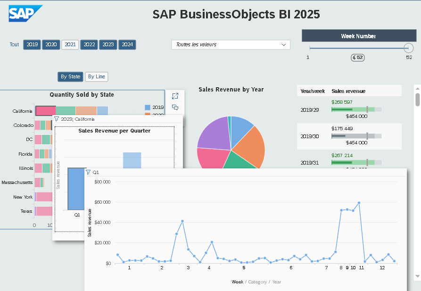The height and width of the screenshot is (291, 421).
Task: Click the "Year/week" column header
Action: point(313,91)
